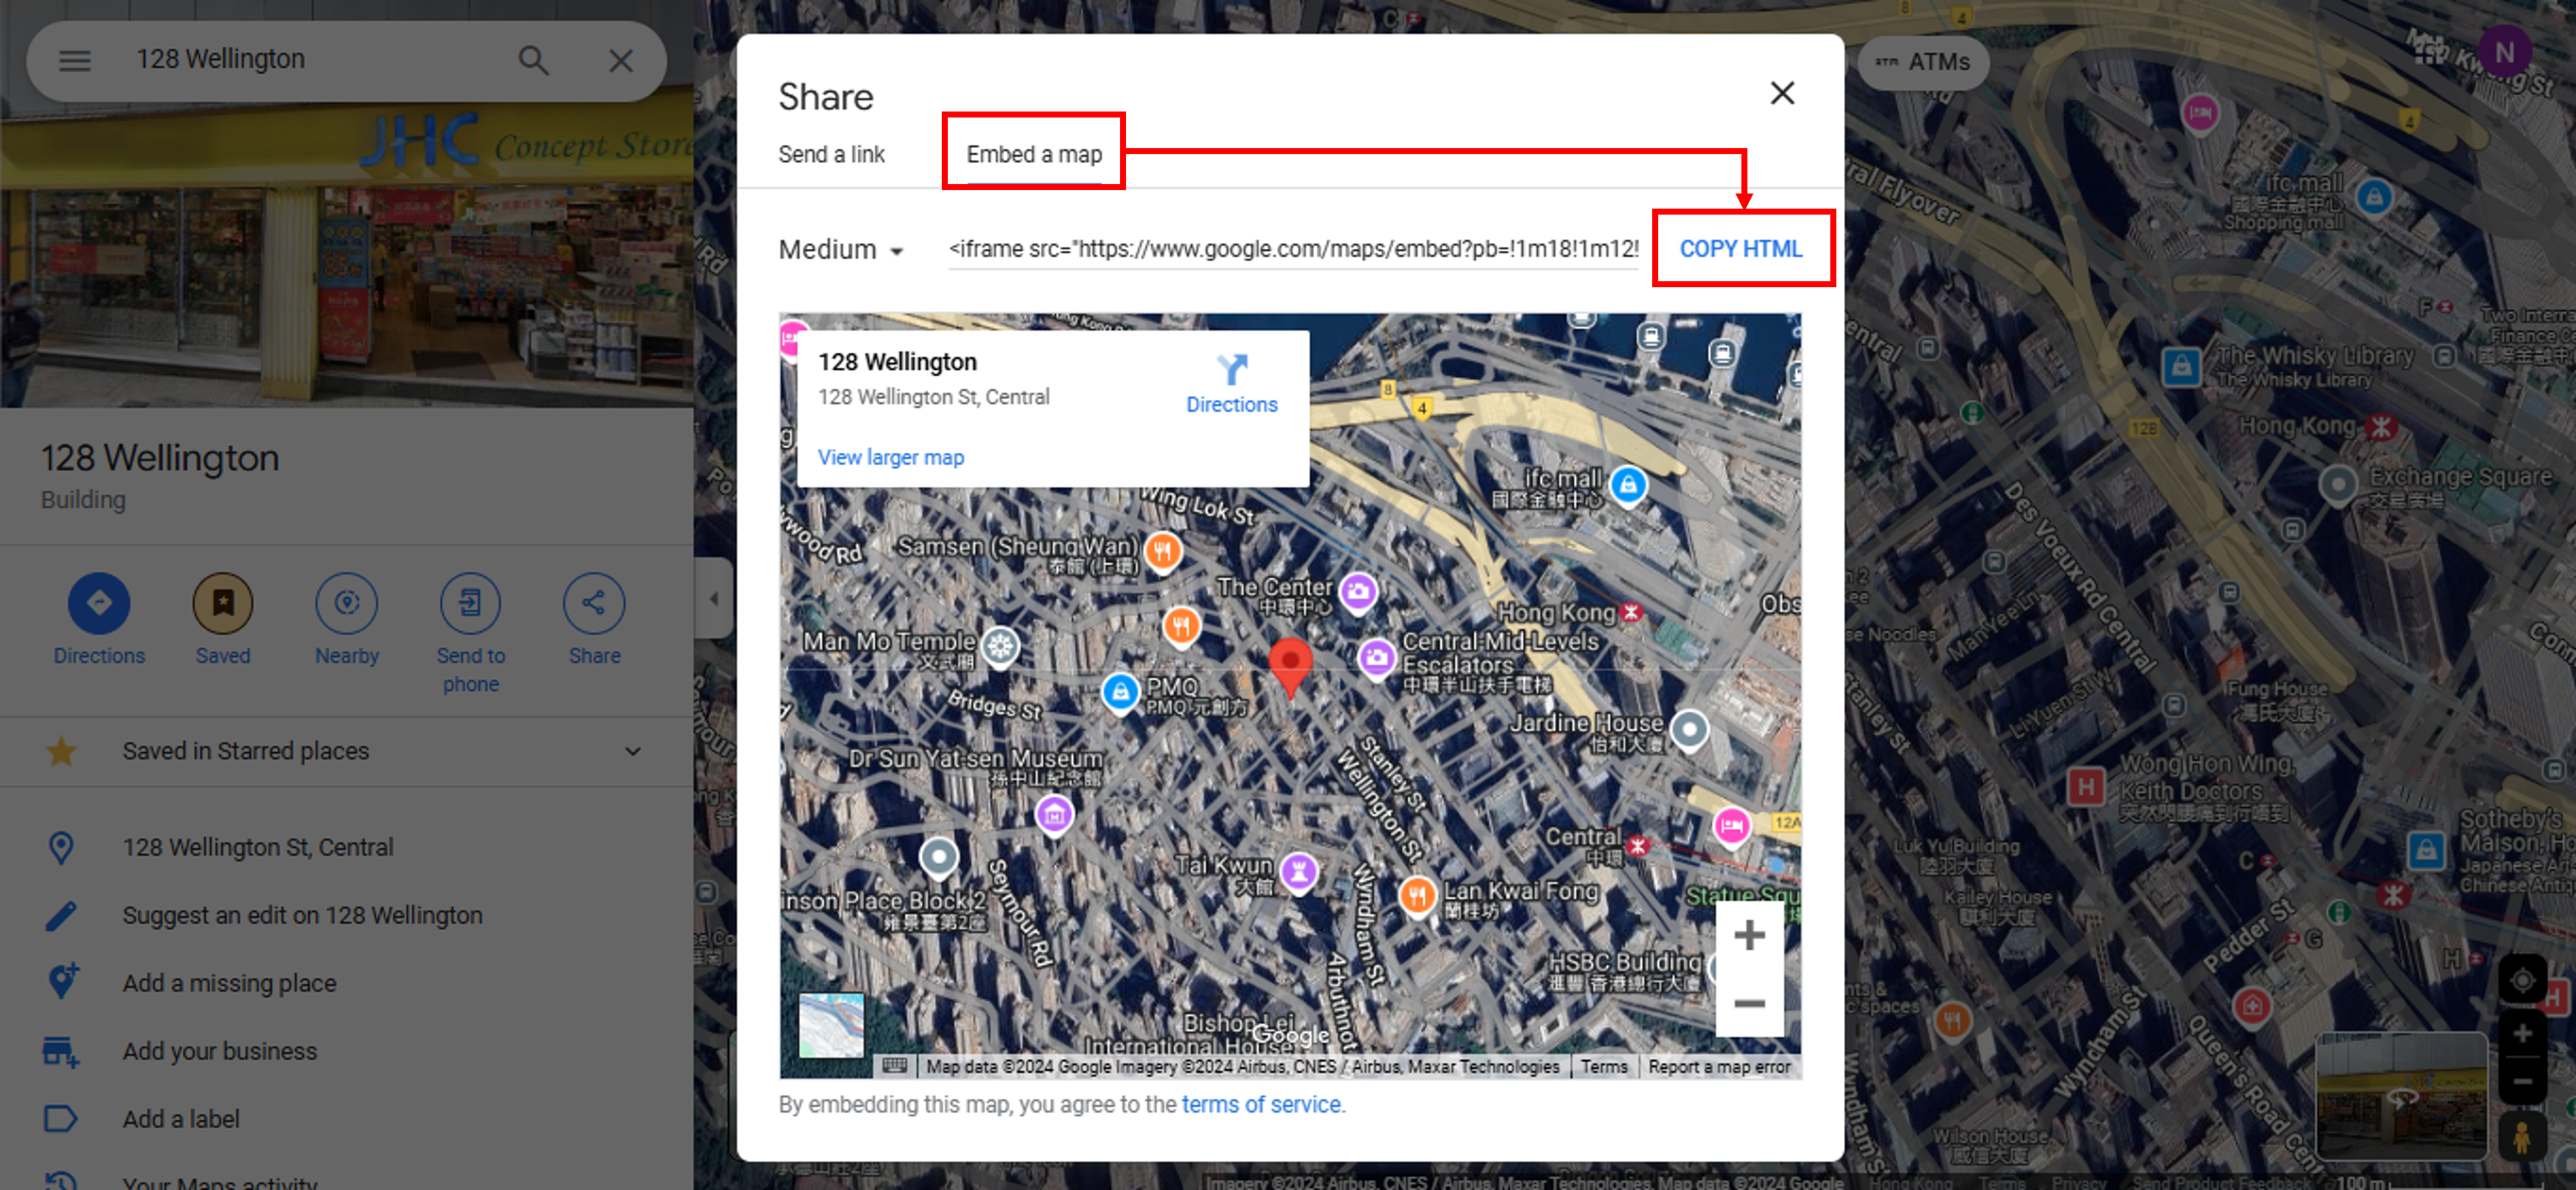The width and height of the screenshot is (2576, 1190).
Task: Select the Embed a map tab
Action: (x=1034, y=155)
